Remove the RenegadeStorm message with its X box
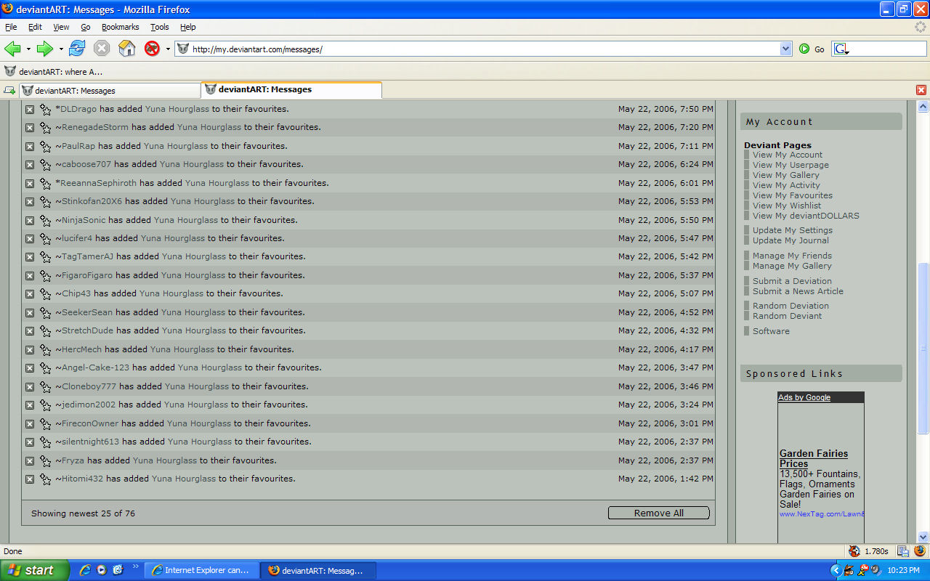This screenshot has width=930, height=581. tap(30, 128)
